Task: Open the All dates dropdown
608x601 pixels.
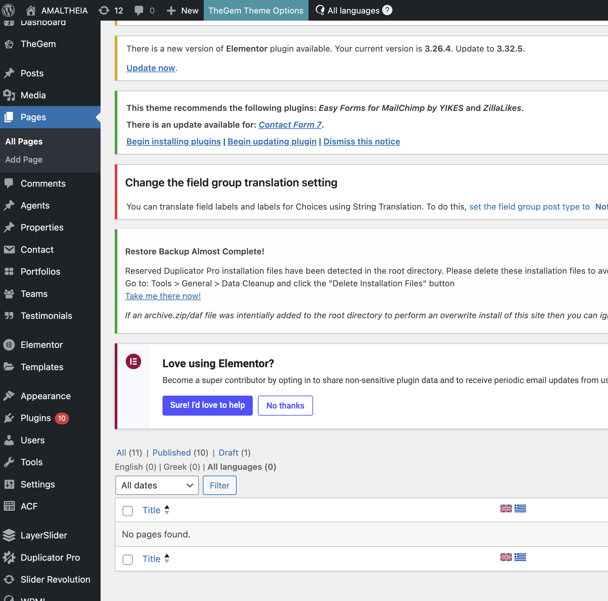Action: pyautogui.click(x=157, y=485)
